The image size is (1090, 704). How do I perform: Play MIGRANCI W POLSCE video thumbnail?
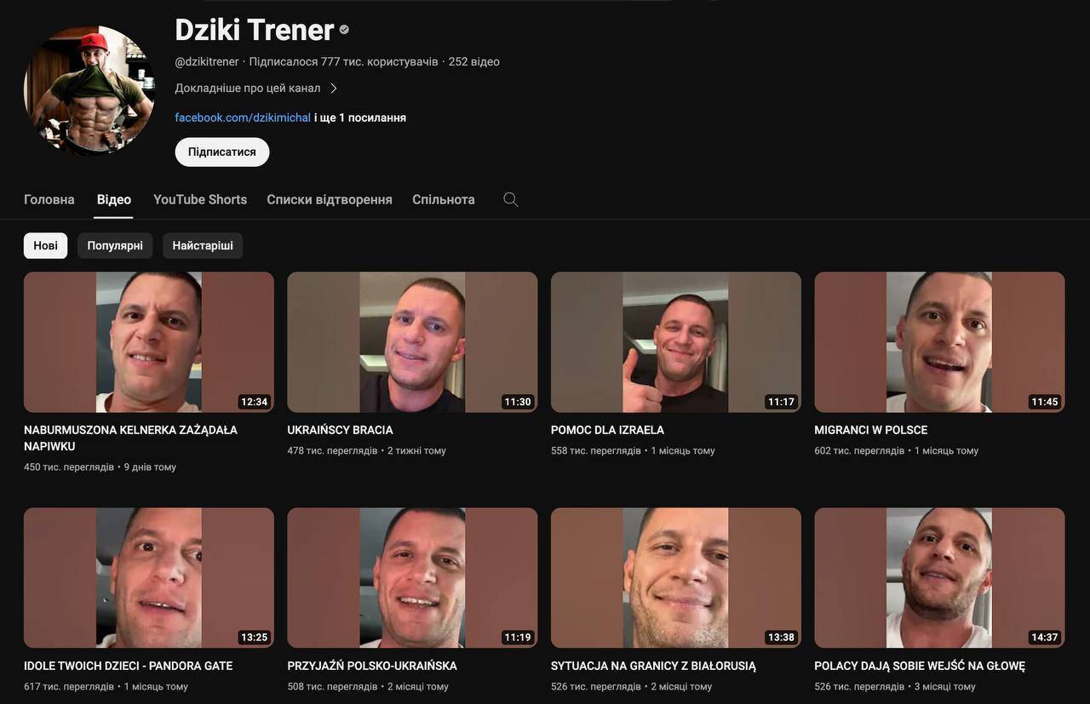[939, 342]
